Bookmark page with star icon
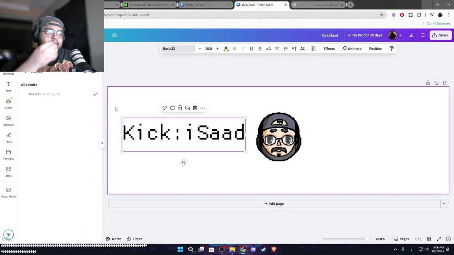The image size is (454, 255). pyautogui.click(x=382, y=15)
